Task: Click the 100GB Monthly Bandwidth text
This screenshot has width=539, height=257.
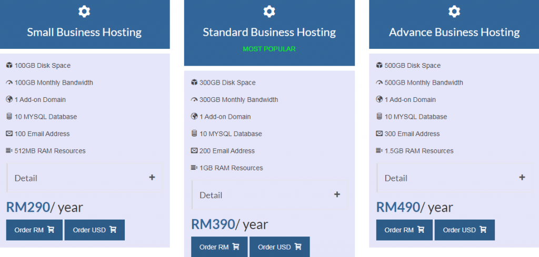Action: tap(54, 83)
